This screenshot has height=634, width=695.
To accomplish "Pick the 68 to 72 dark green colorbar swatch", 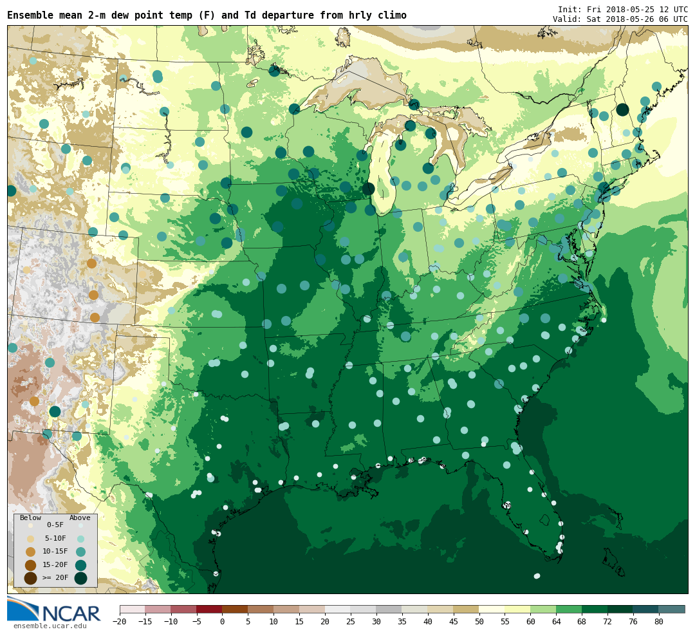I will (x=595, y=609).
